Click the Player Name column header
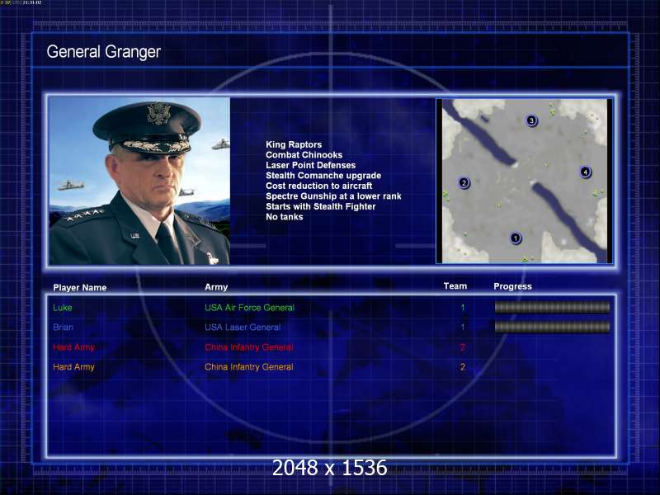 (x=79, y=287)
